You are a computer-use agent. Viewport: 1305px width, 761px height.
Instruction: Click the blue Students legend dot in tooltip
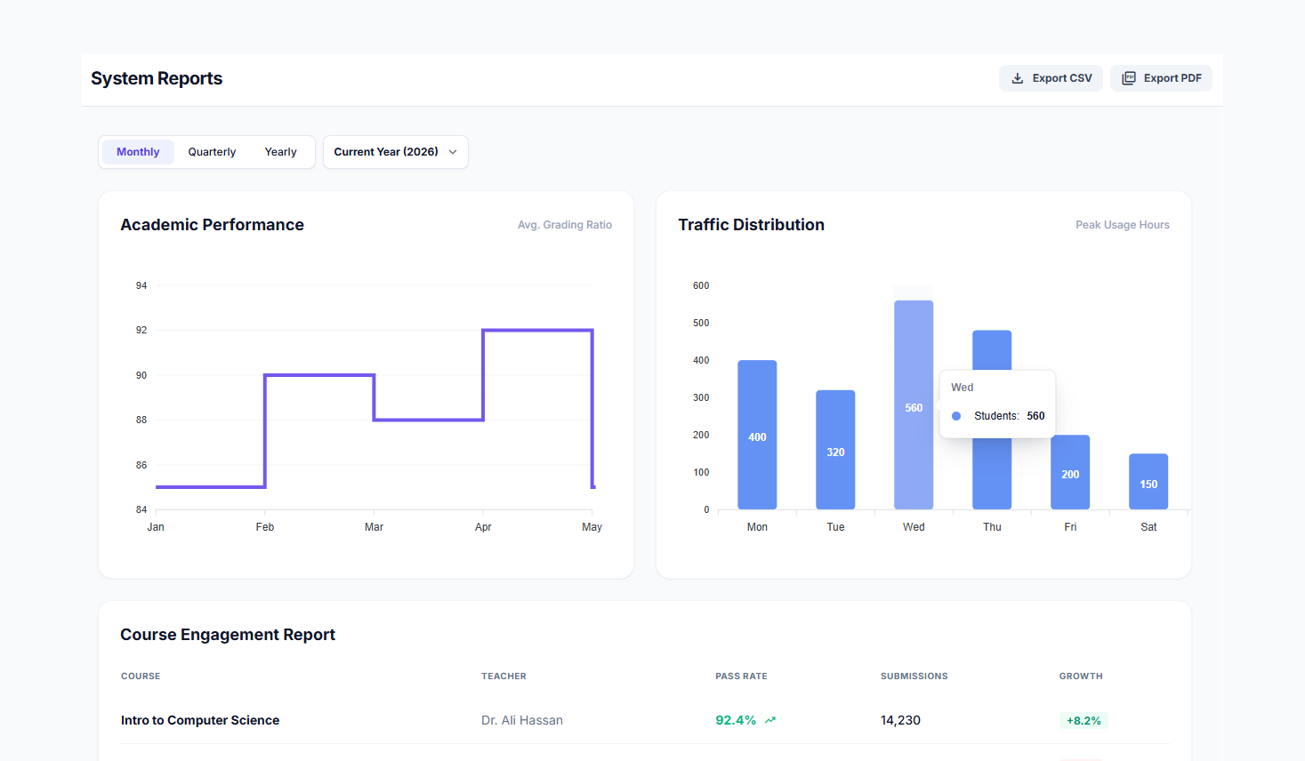956,416
